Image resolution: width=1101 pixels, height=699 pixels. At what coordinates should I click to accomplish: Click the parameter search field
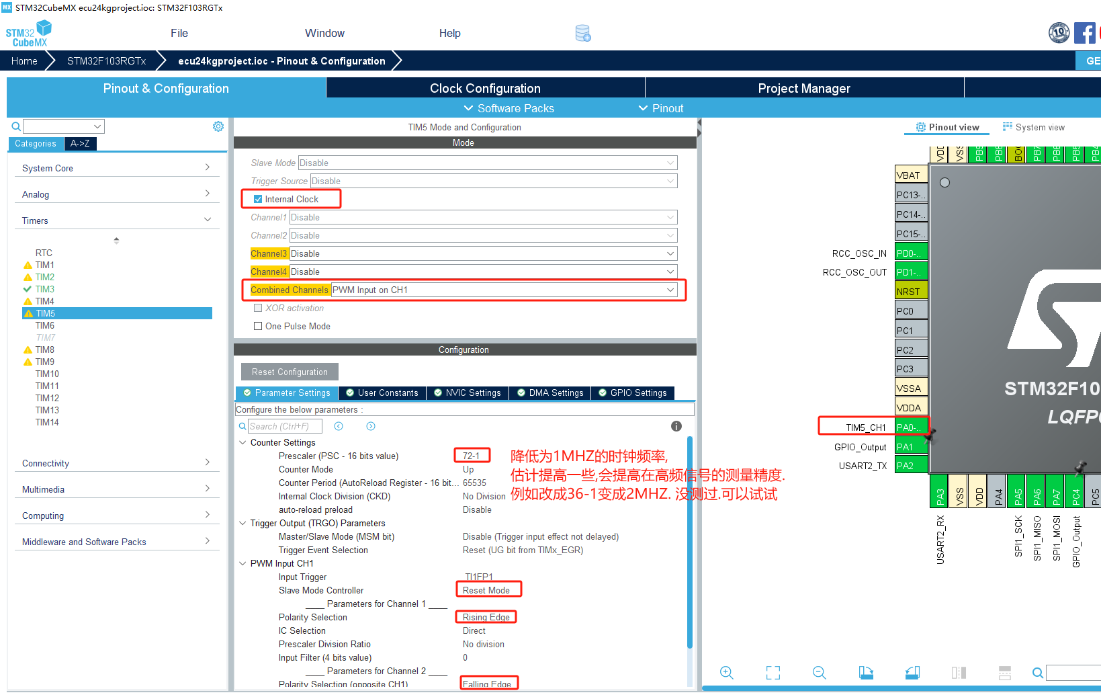(285, 426)
